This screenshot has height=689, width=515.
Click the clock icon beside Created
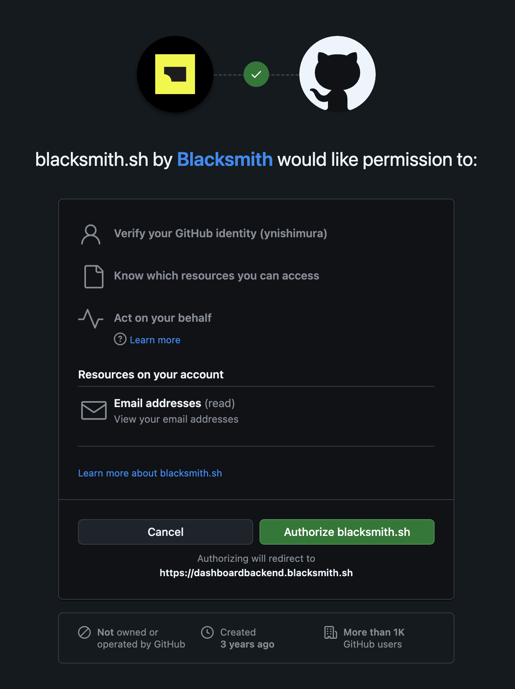207,632
